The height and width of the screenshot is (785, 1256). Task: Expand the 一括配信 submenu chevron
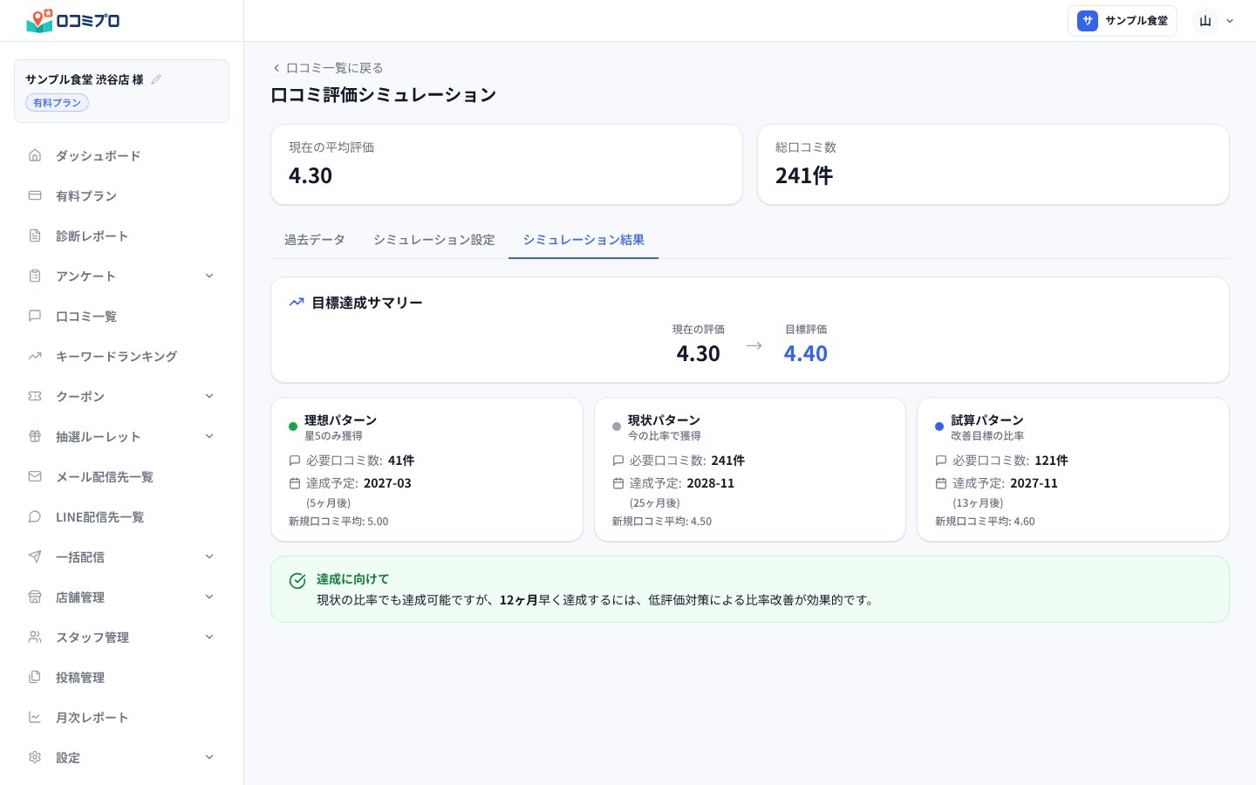click(209, 556)
